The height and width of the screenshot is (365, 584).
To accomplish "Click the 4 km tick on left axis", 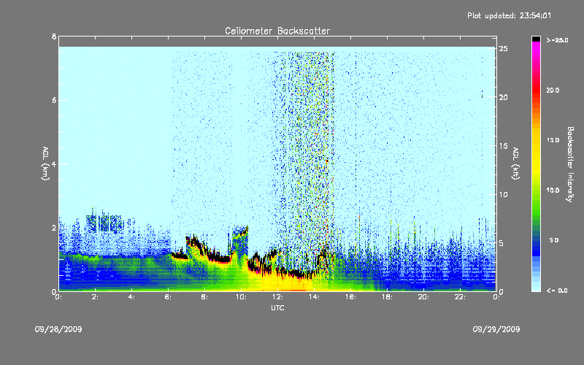I will (54, 164).
